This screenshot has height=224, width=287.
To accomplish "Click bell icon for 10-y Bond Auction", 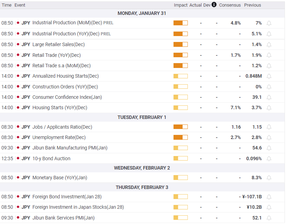I will [269, 159].
